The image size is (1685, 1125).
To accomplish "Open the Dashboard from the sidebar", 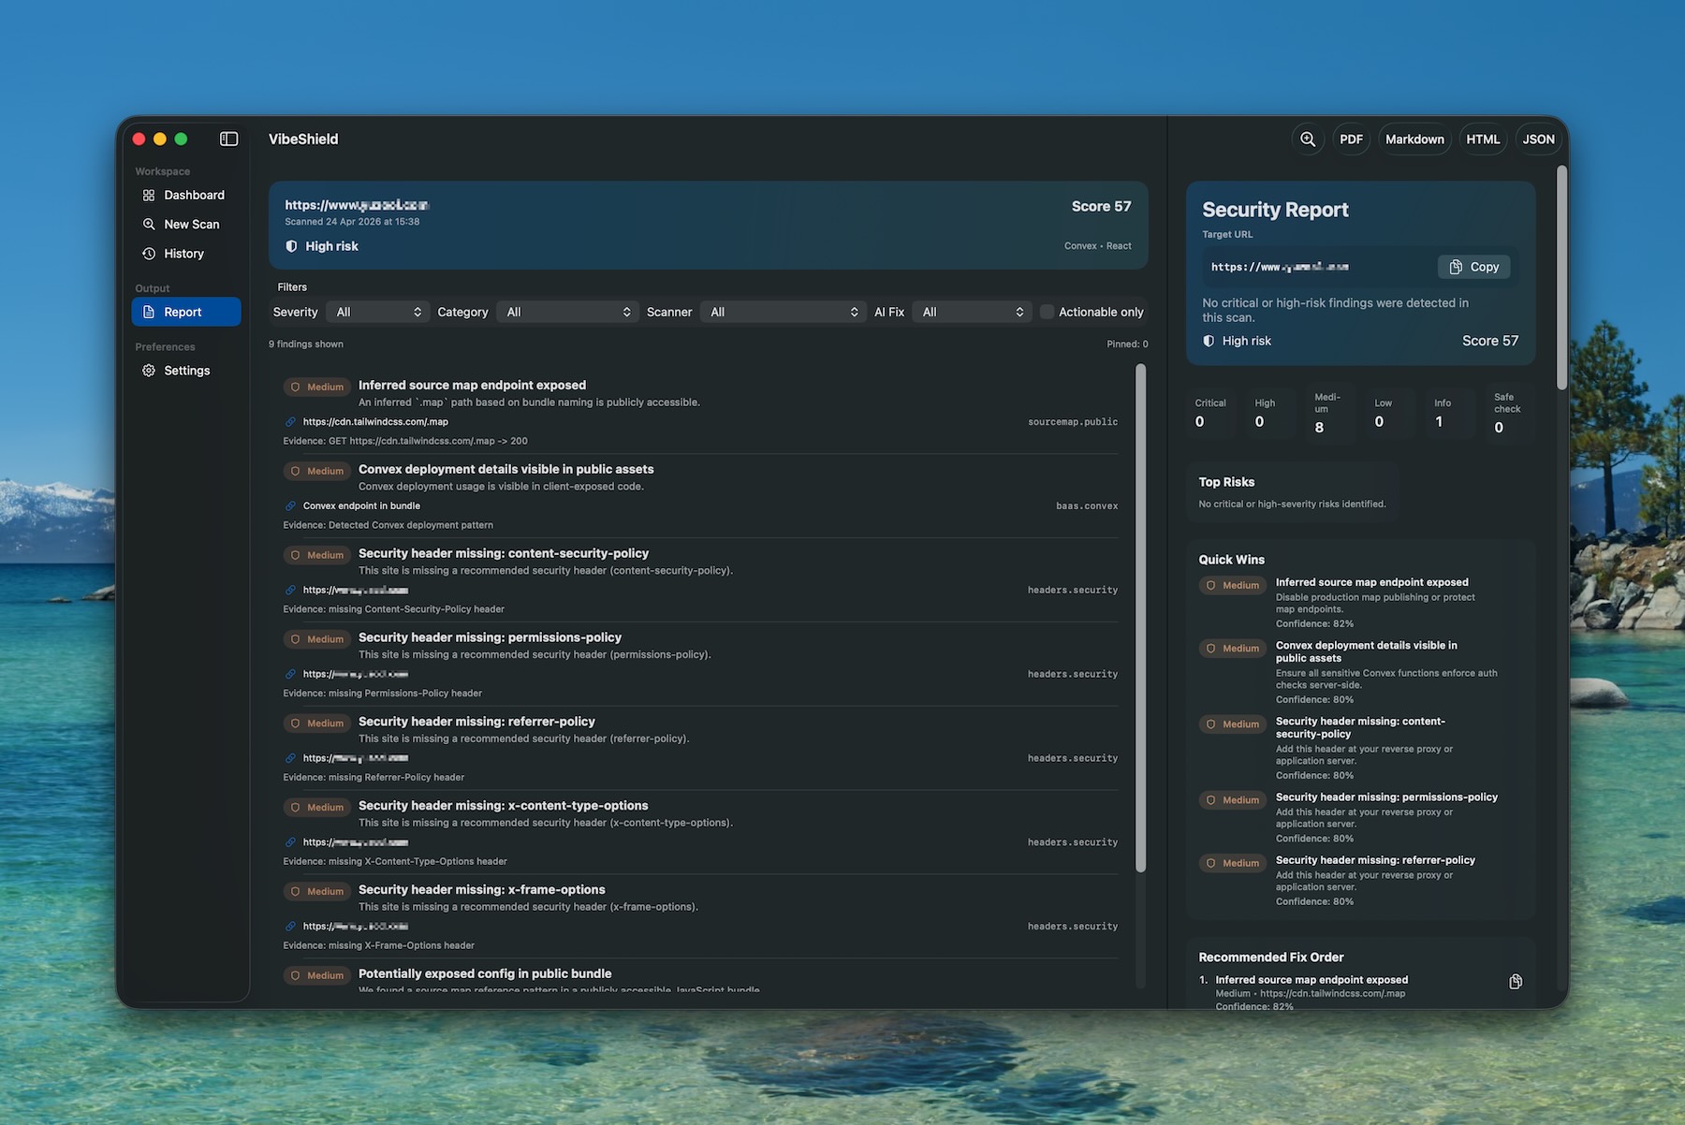I will (186, 195).
